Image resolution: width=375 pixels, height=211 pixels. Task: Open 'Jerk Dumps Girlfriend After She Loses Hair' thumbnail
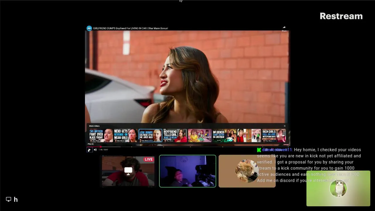pos(150,136)
